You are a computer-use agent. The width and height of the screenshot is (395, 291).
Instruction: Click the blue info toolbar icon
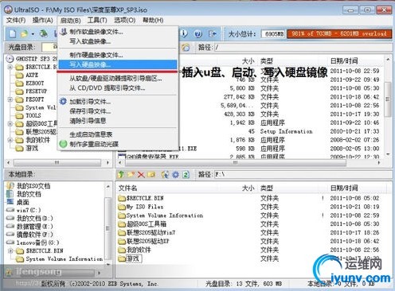(x=184, y=33)
